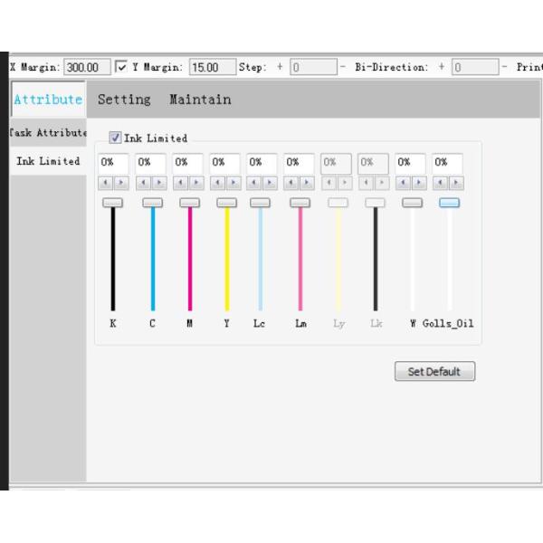Open the Task Attribute side tab
Screen dimensions: 543x543
(48, 132)
